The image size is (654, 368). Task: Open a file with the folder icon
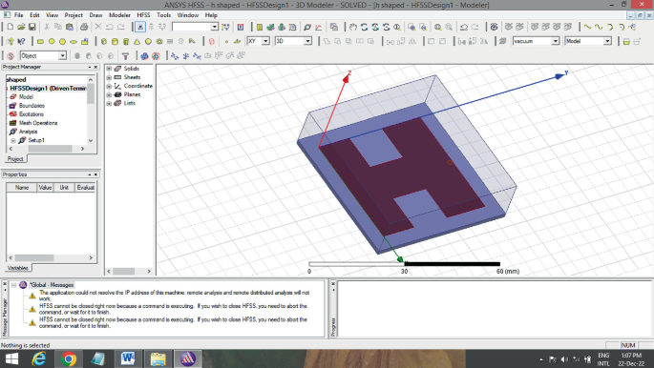click(x=21, y=27)
